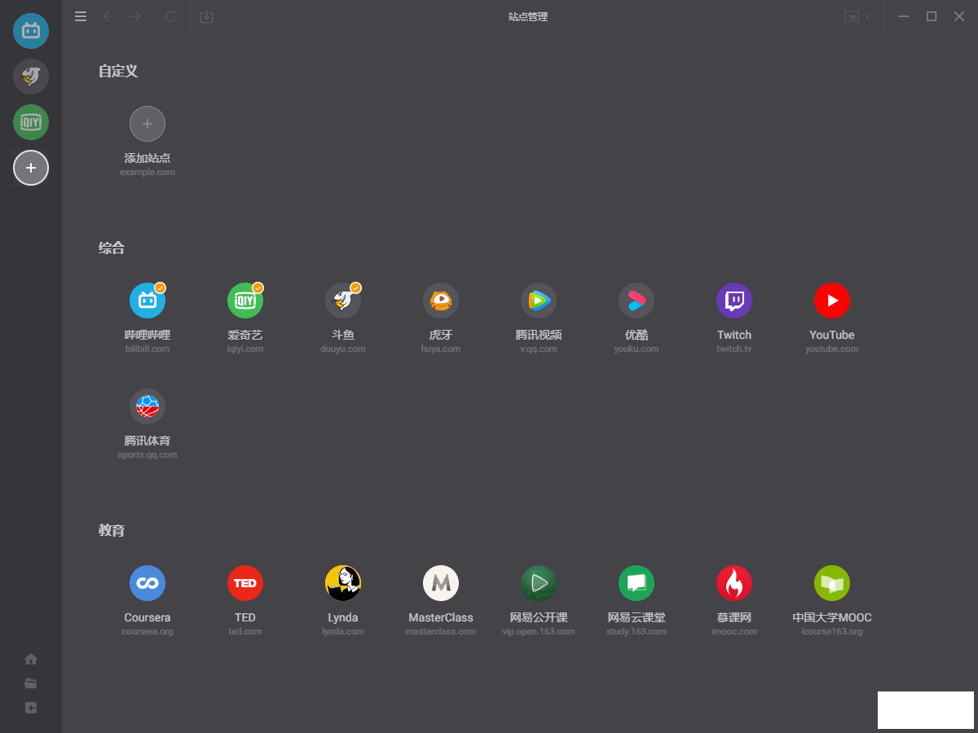Select the 网易公开课 site icon

pyautogui.click(x=539, y=583)
